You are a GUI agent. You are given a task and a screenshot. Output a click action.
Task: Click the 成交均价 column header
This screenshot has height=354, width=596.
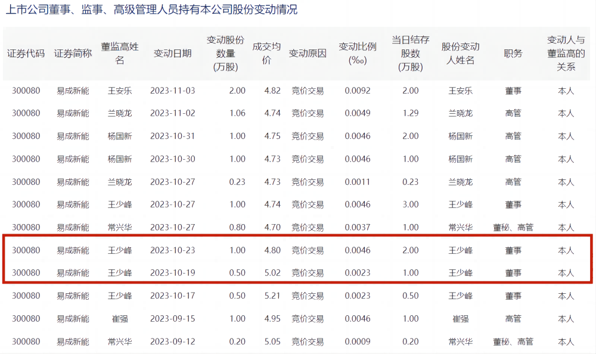(x=266, y=54)
